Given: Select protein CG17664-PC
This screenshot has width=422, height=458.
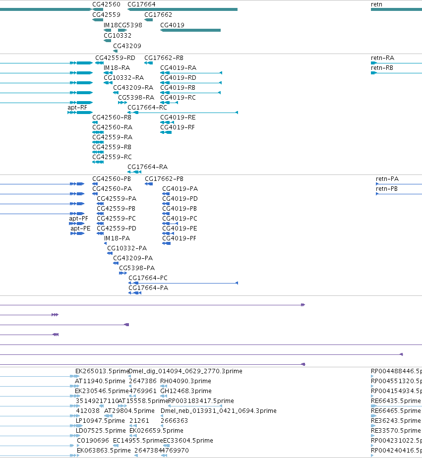Looking at the screenshot, I should click(x=148, y=278).
